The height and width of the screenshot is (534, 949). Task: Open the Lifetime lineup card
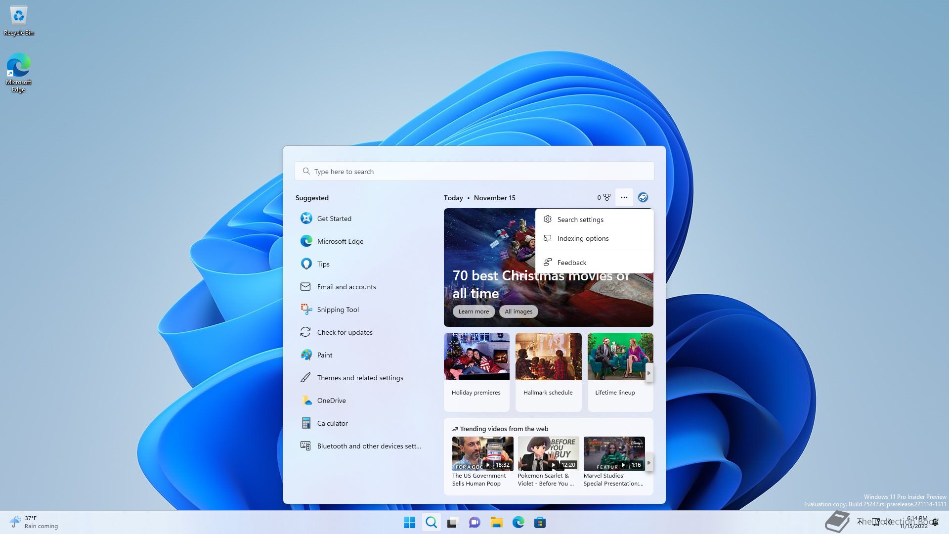(x=620, y=372)
